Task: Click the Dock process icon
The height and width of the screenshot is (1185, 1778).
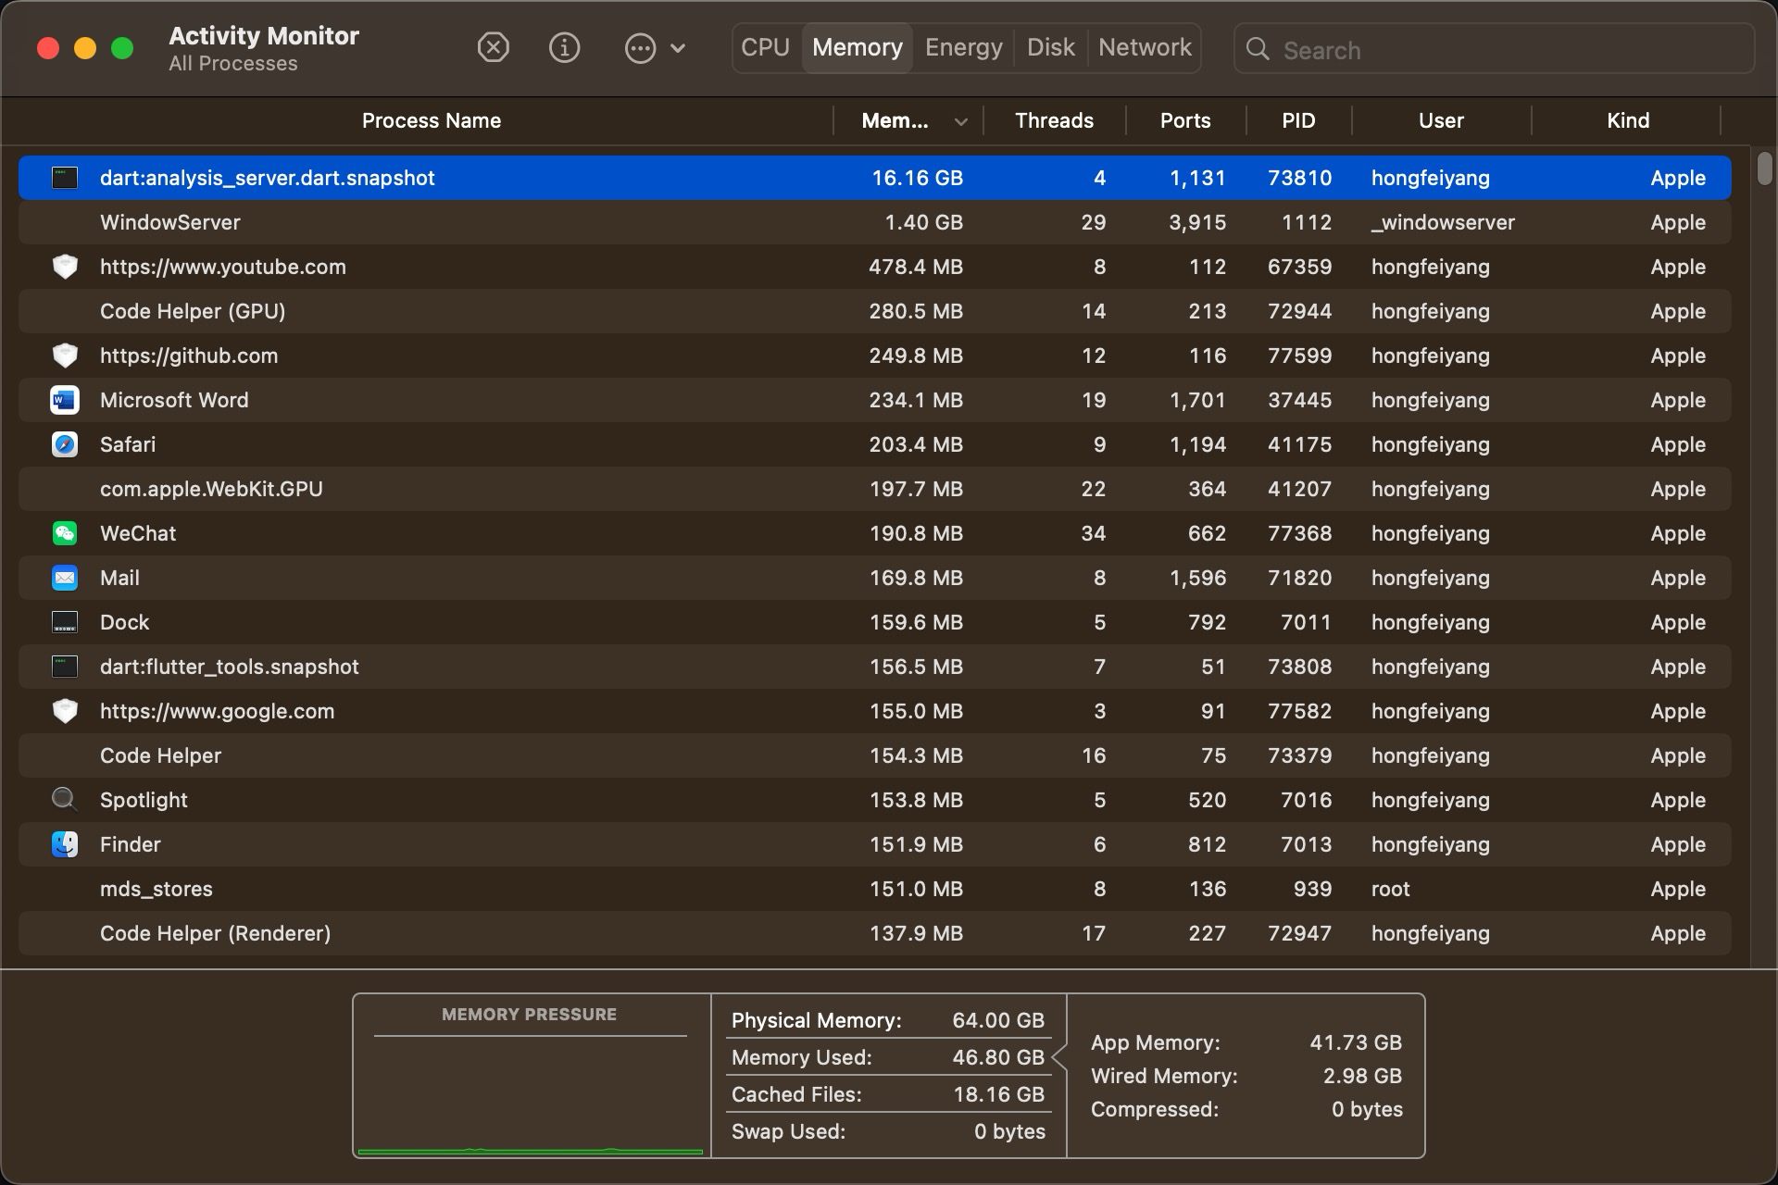Action: [65, 622]
